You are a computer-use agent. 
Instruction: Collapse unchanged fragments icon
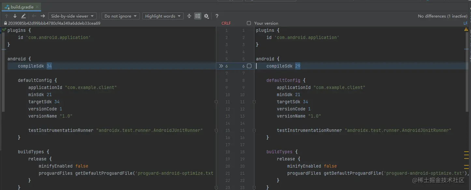tap(189, 16)
